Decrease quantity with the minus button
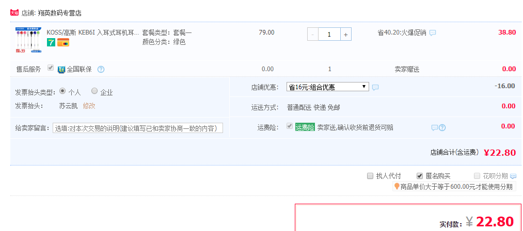 tap(312, 35)
